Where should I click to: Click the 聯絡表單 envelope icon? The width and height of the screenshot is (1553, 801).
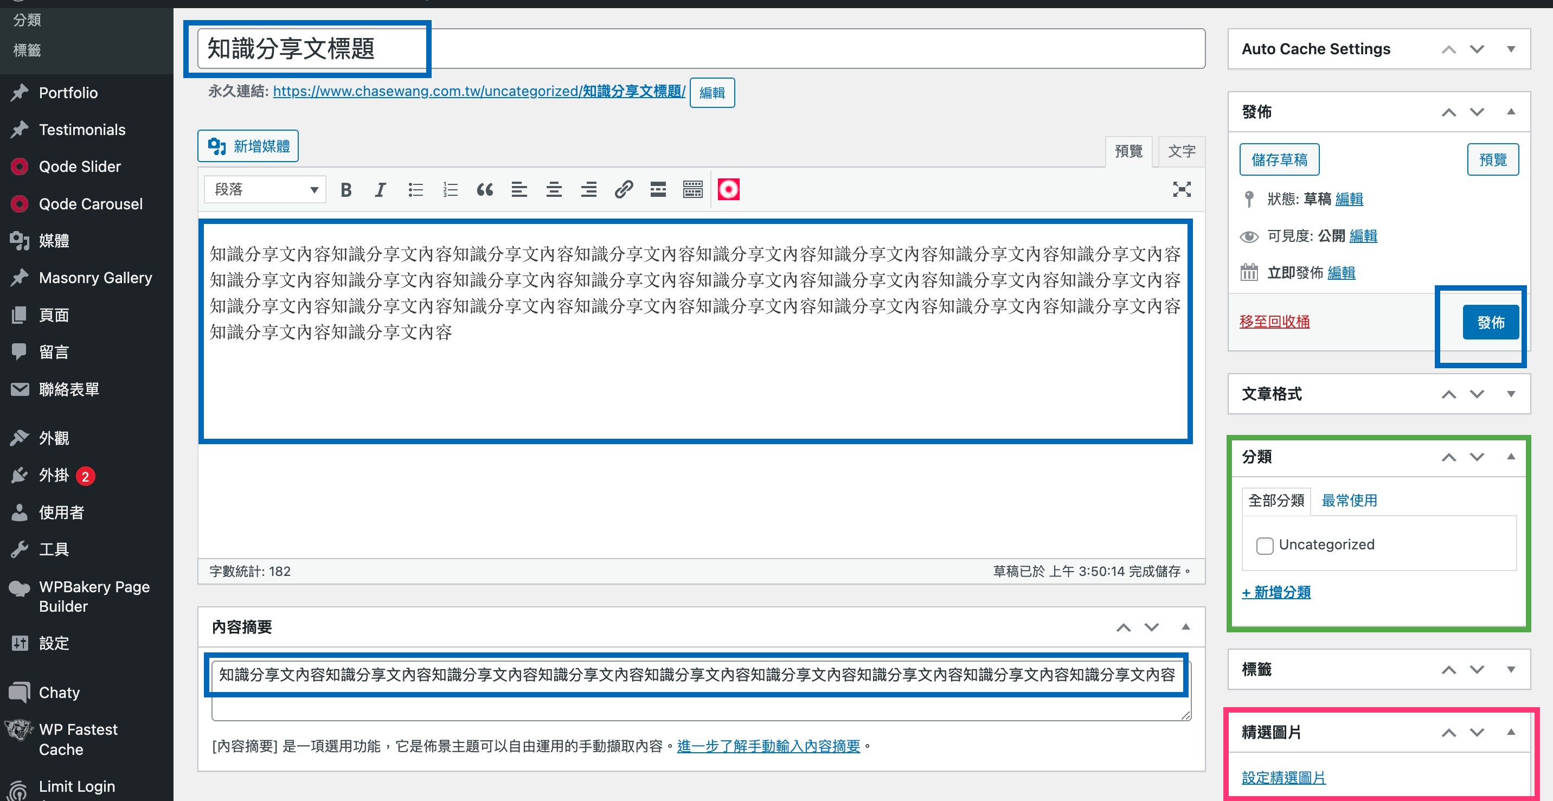click(20, 389)
